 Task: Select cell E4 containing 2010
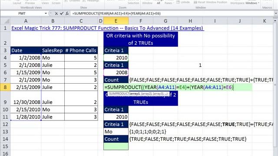click(116, 58)
